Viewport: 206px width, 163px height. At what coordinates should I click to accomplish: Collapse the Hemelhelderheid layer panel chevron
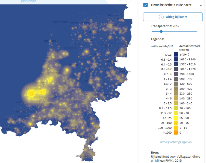click(201, 5)
